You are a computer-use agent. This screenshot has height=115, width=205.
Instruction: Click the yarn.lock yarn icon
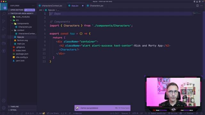click(x=14, y=61)
